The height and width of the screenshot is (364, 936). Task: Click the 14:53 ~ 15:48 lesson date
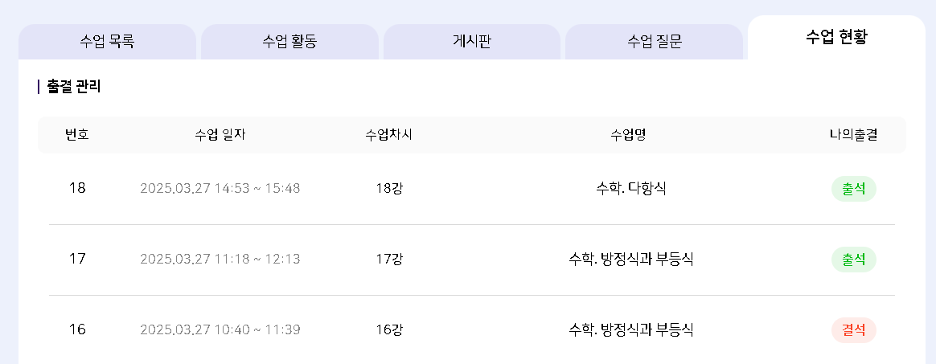point(220,189)
